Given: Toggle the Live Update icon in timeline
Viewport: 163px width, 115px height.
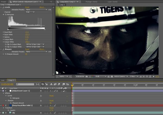Looking at the screenshot, I should (43, 84).
